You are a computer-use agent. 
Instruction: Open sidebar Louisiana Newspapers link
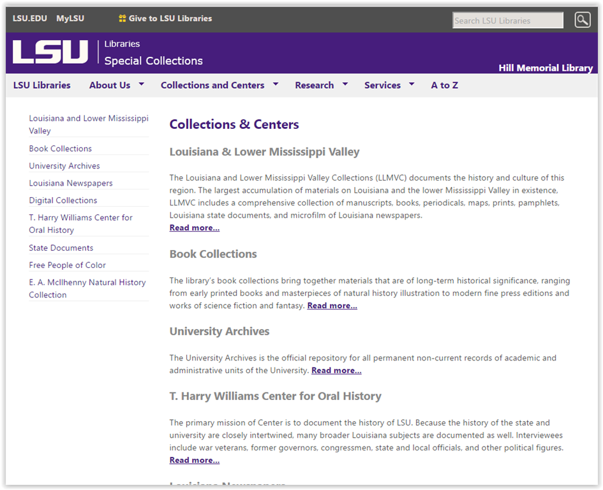(71, 183)
